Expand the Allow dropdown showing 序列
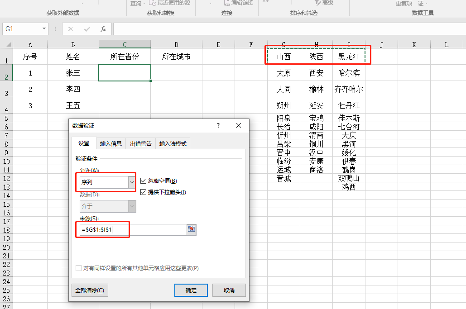Screen dimensions: 466x309 [132, 182]
